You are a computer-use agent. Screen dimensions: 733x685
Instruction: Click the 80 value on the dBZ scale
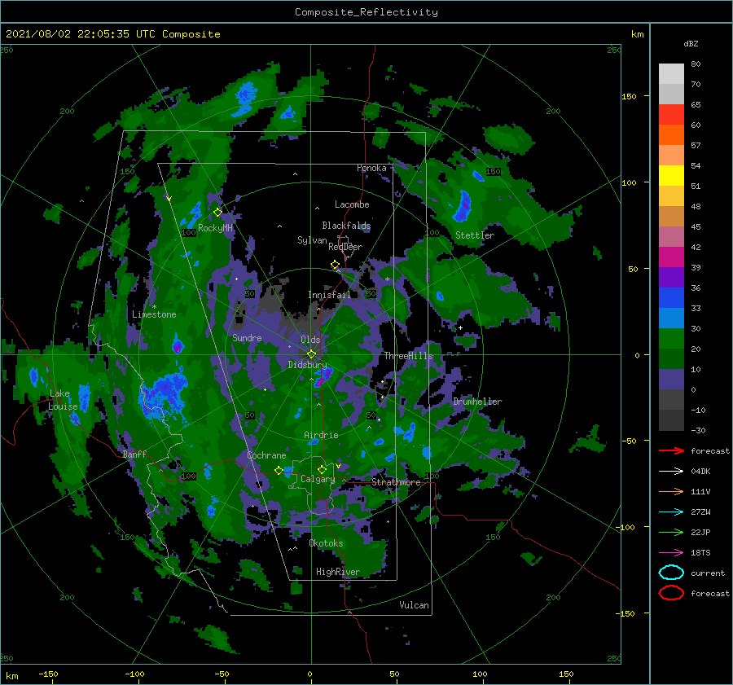(x=696, y=64)
